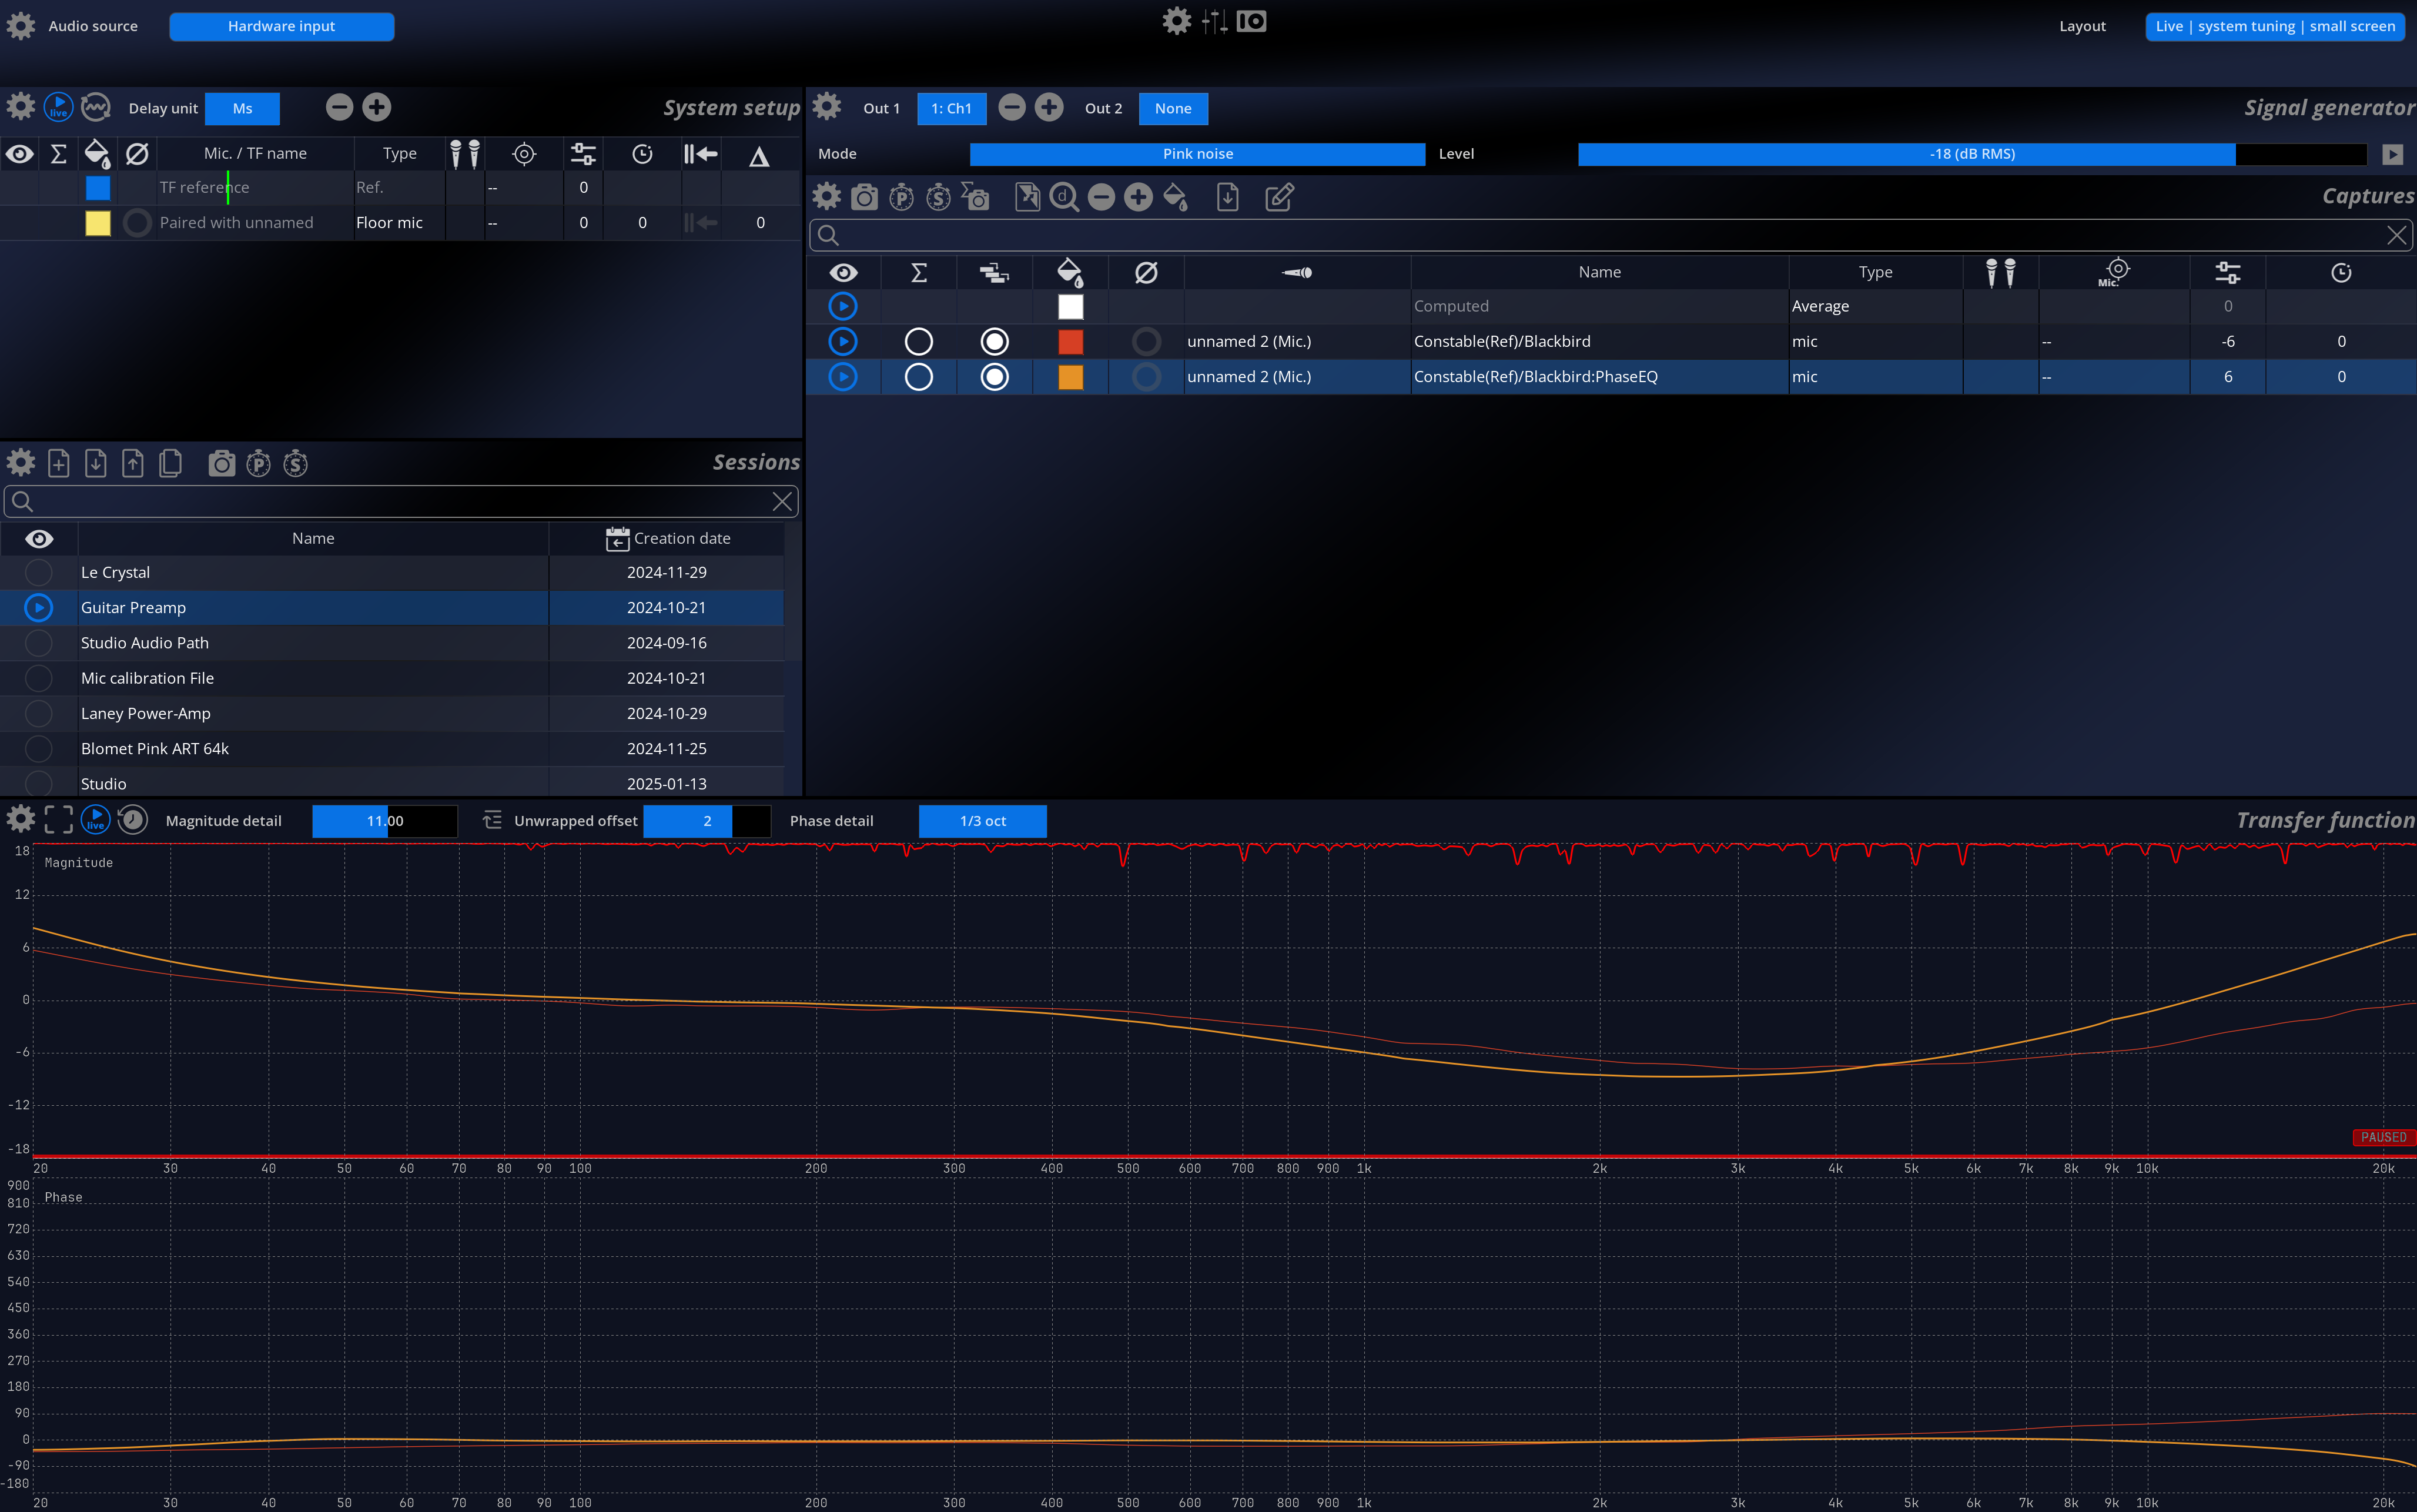Toggle visibility of Constable(Ref)/Blackbird capture
This screenshot has height=1512, width=2417.
(843, 342)
